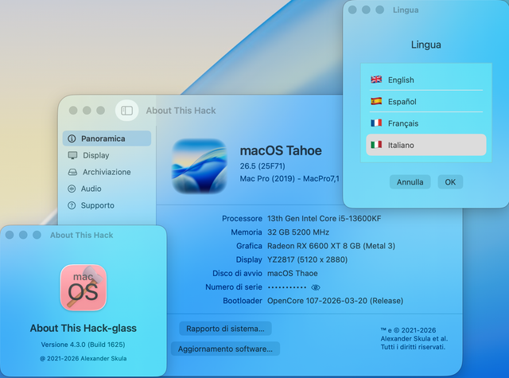Cancel with Annulla in Lingua dialog
This screenshot has width=509, height=378.
[x=410, y=182]
